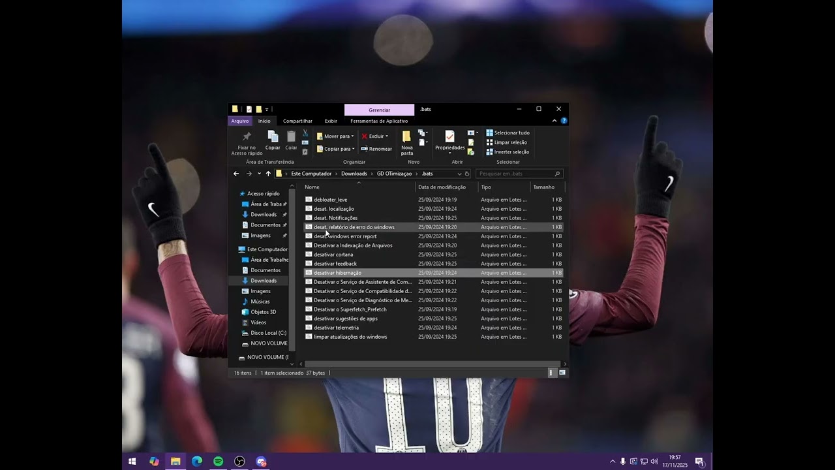Click the Histórico icon in the Abrir group

coord(471,152)
